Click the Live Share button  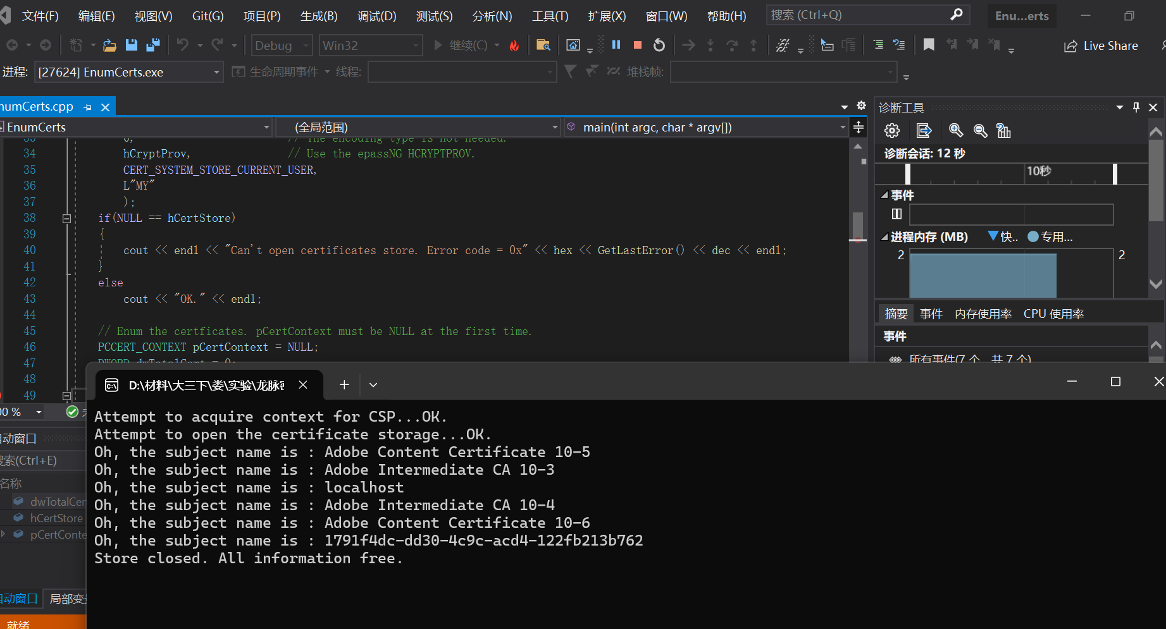(1101, 46)
